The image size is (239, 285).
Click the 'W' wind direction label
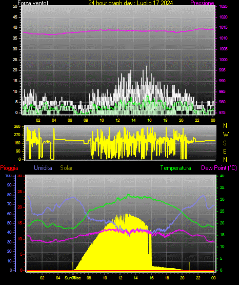point(226,135)
